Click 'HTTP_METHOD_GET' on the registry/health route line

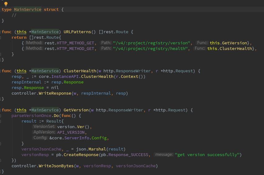pos(75,49)
